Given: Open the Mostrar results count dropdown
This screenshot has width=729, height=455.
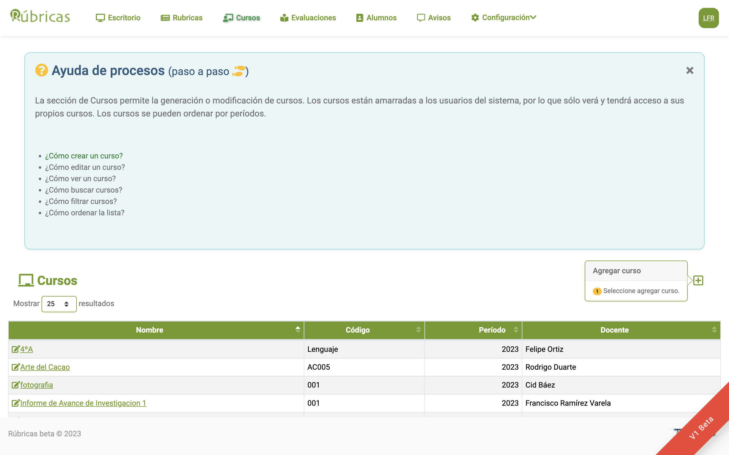Looking at the screenshot, I should (59, 304).
